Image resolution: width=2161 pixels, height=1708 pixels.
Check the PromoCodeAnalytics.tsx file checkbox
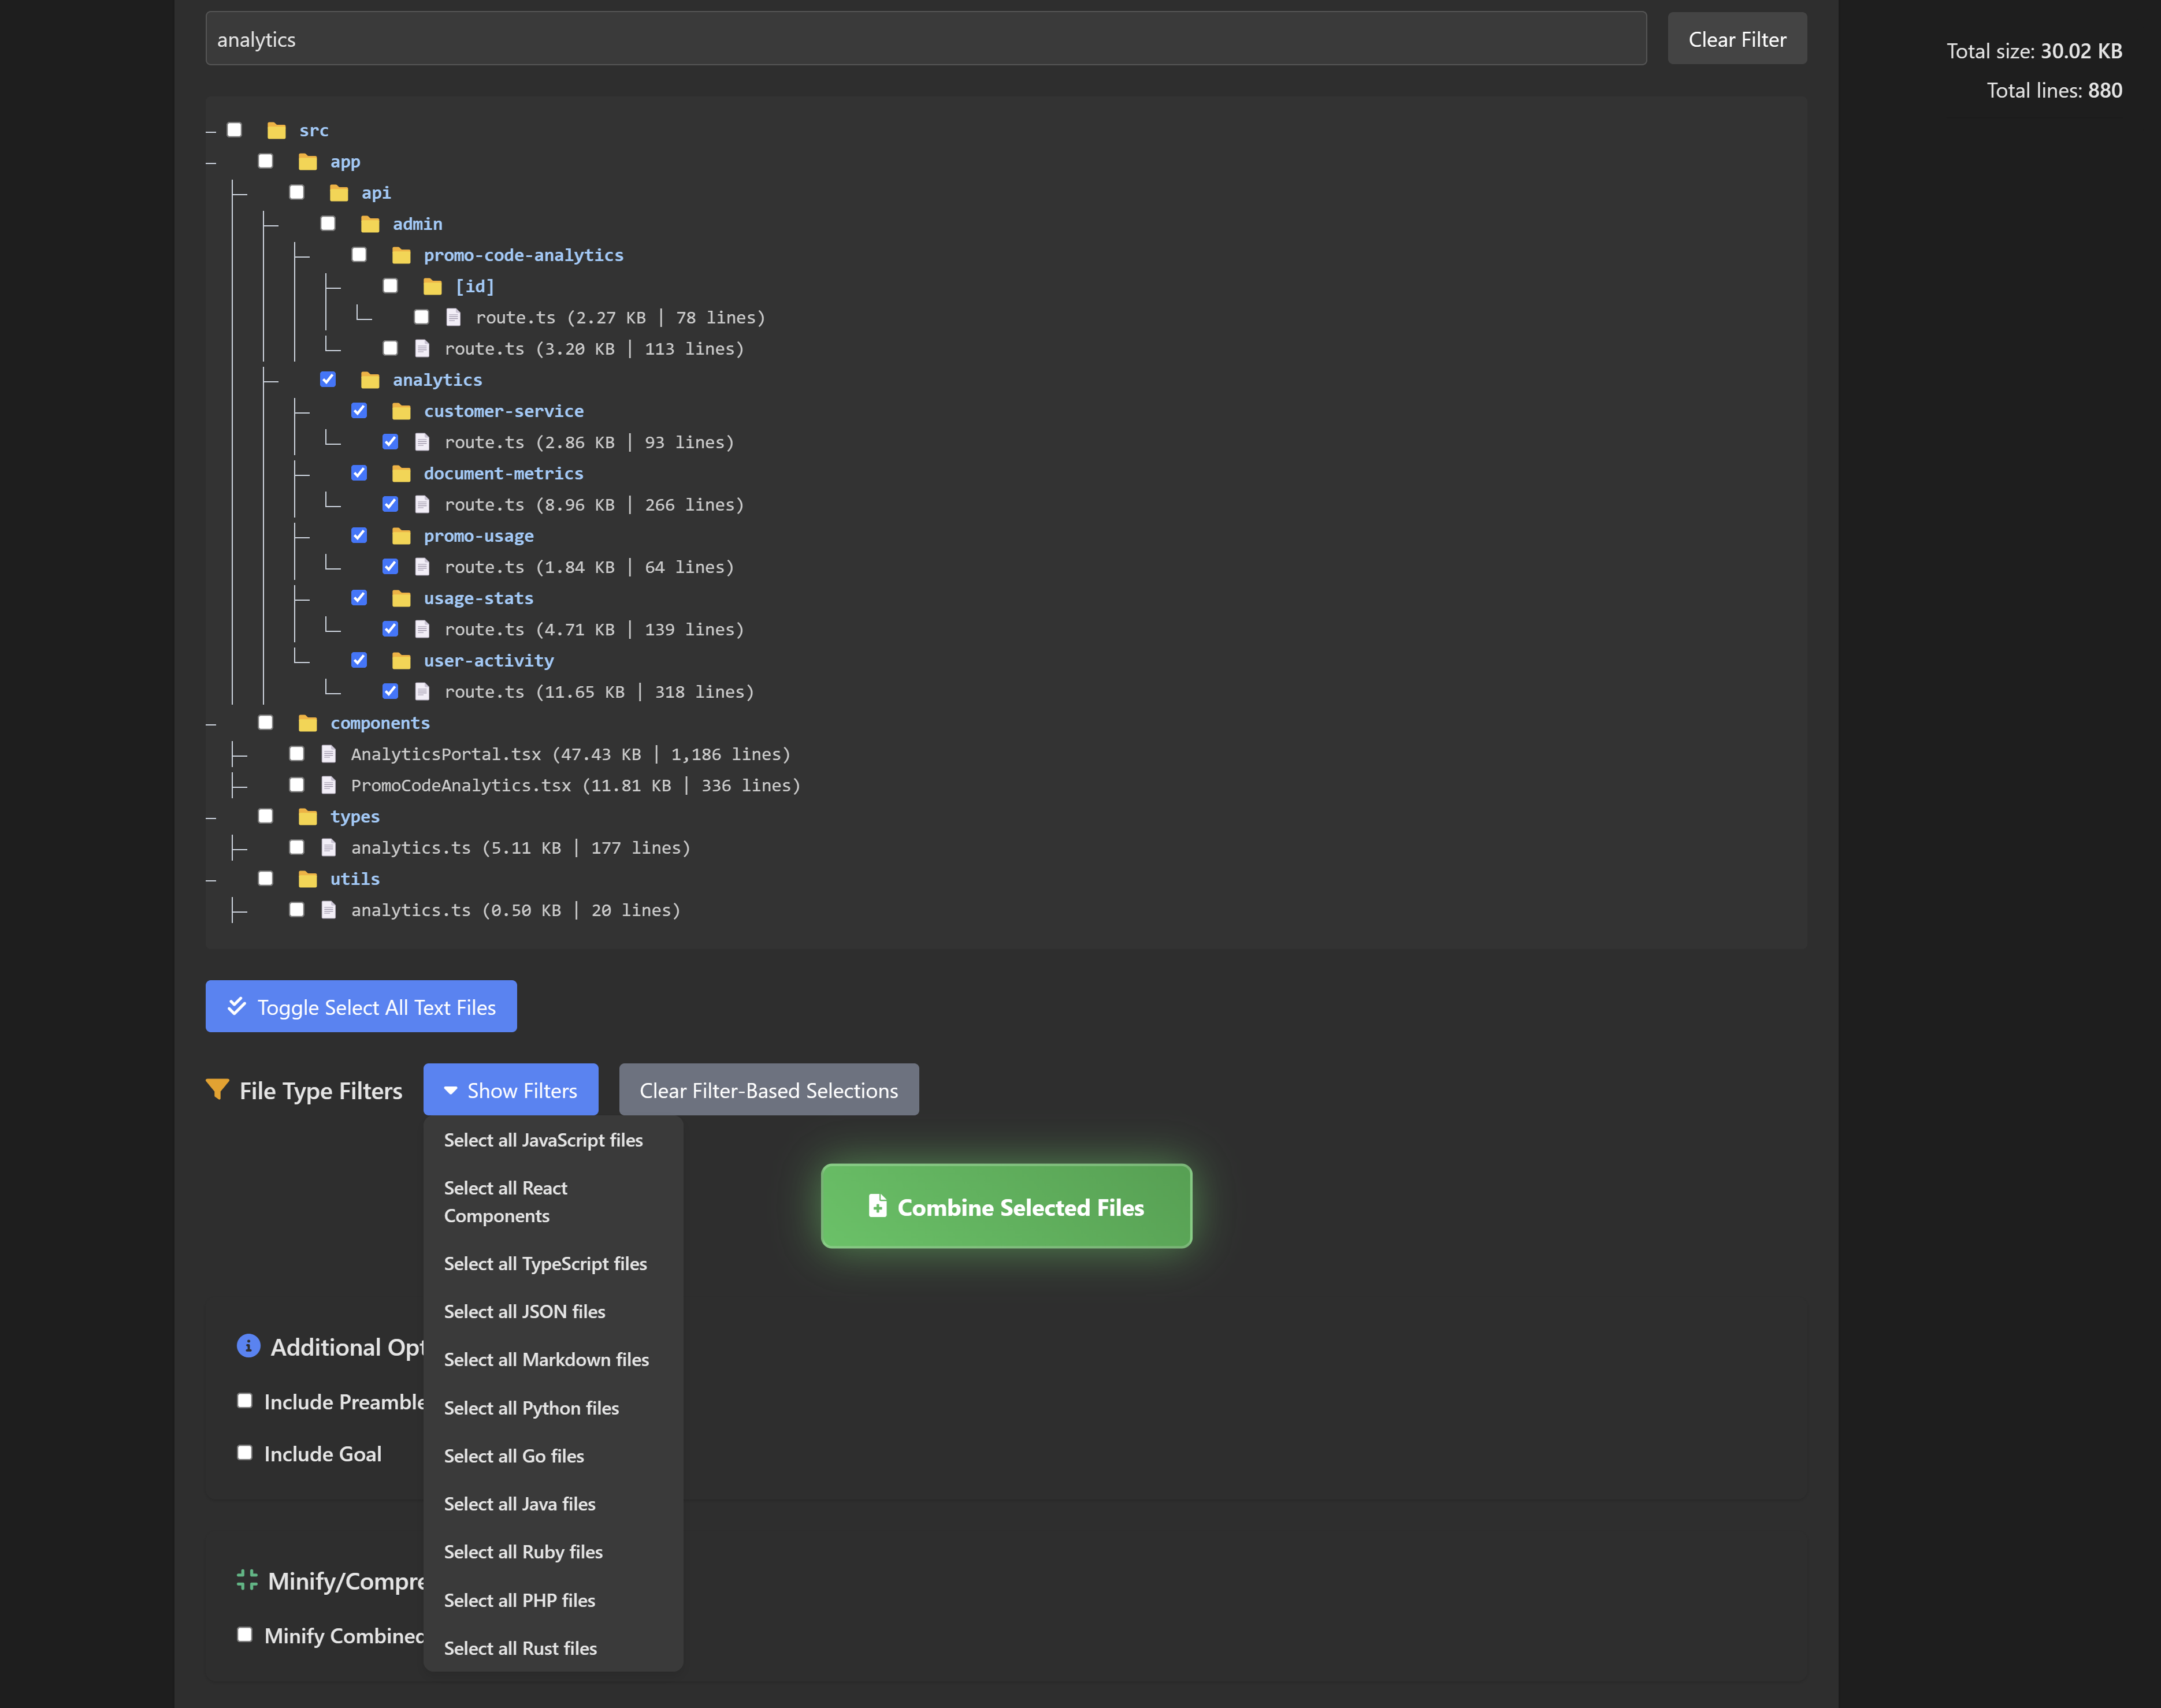click(x=297, y=786)
